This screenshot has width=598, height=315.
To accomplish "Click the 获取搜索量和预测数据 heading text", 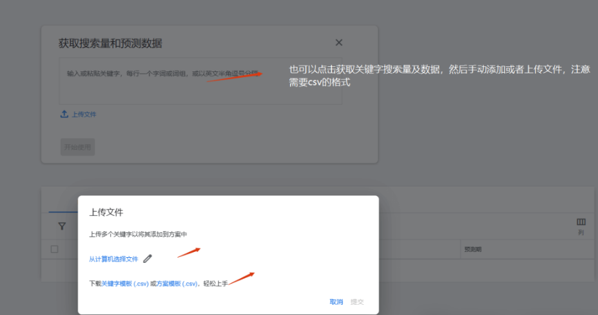I will pyautogui.click(x=110, y=44).
